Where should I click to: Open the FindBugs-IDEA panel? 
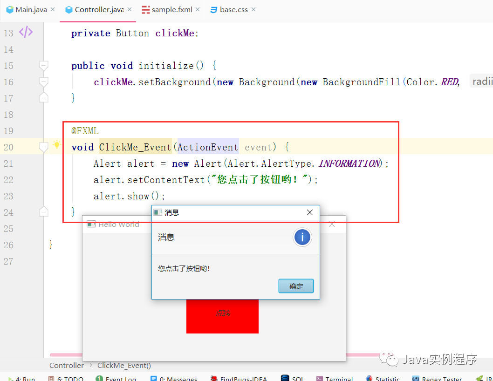tap(243, 378)
